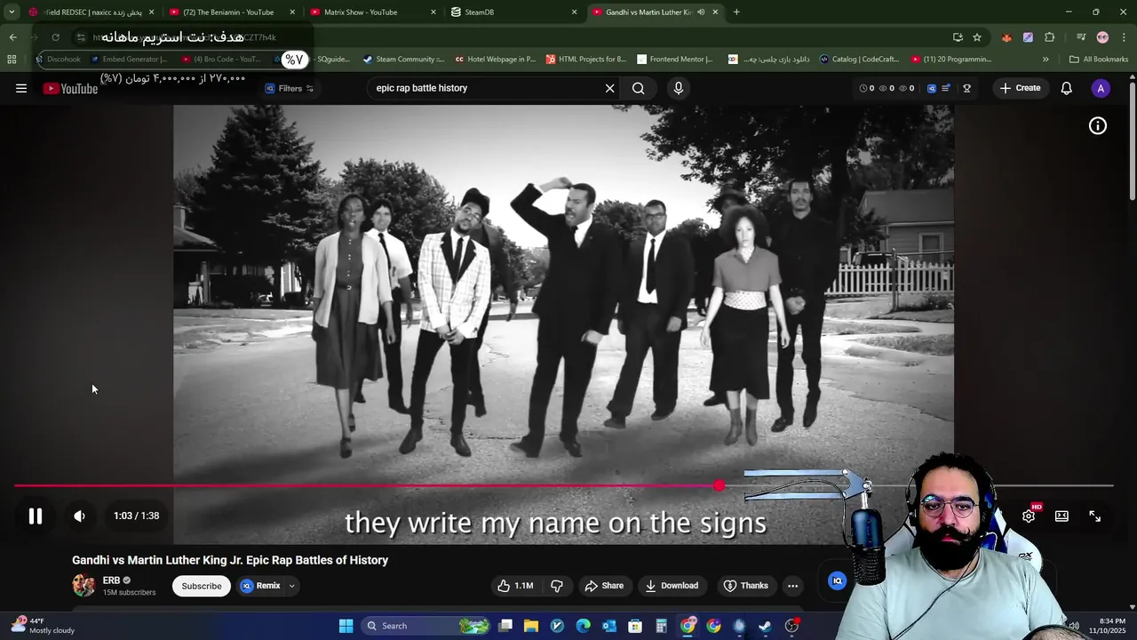The height and width of the screenshot is (640, 1137).
Task: Clear the search box with the X
Action: [x=609, y=88]
